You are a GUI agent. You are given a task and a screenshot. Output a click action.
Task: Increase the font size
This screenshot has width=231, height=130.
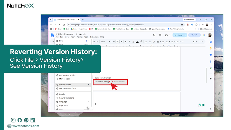(x=122, y=42)
